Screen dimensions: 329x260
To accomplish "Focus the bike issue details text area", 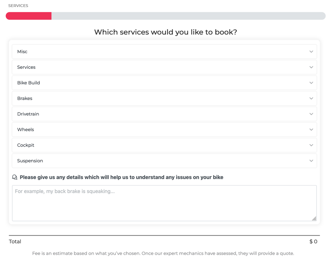I will 164,203.
